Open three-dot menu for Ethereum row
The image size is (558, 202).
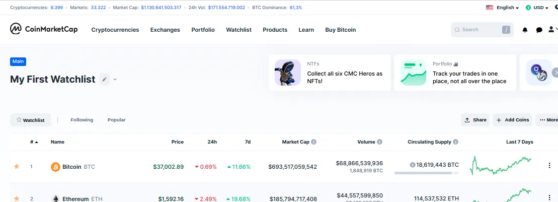click(x=549, y=198)
